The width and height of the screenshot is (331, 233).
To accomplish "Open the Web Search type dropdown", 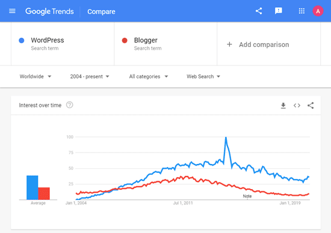I will (x=203, y=76).
